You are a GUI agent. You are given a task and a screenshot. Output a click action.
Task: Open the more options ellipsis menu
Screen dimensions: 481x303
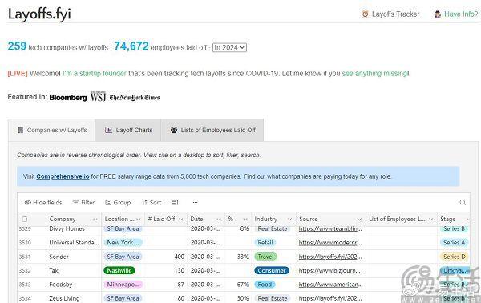click(x=195, y=203)
